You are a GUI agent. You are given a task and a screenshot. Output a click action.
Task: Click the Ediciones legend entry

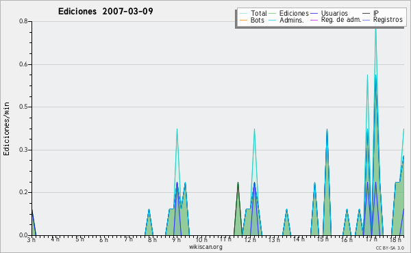[x=288, y=13]
